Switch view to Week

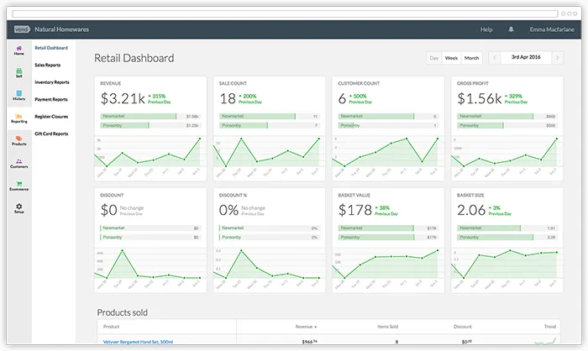pos(451,58)
